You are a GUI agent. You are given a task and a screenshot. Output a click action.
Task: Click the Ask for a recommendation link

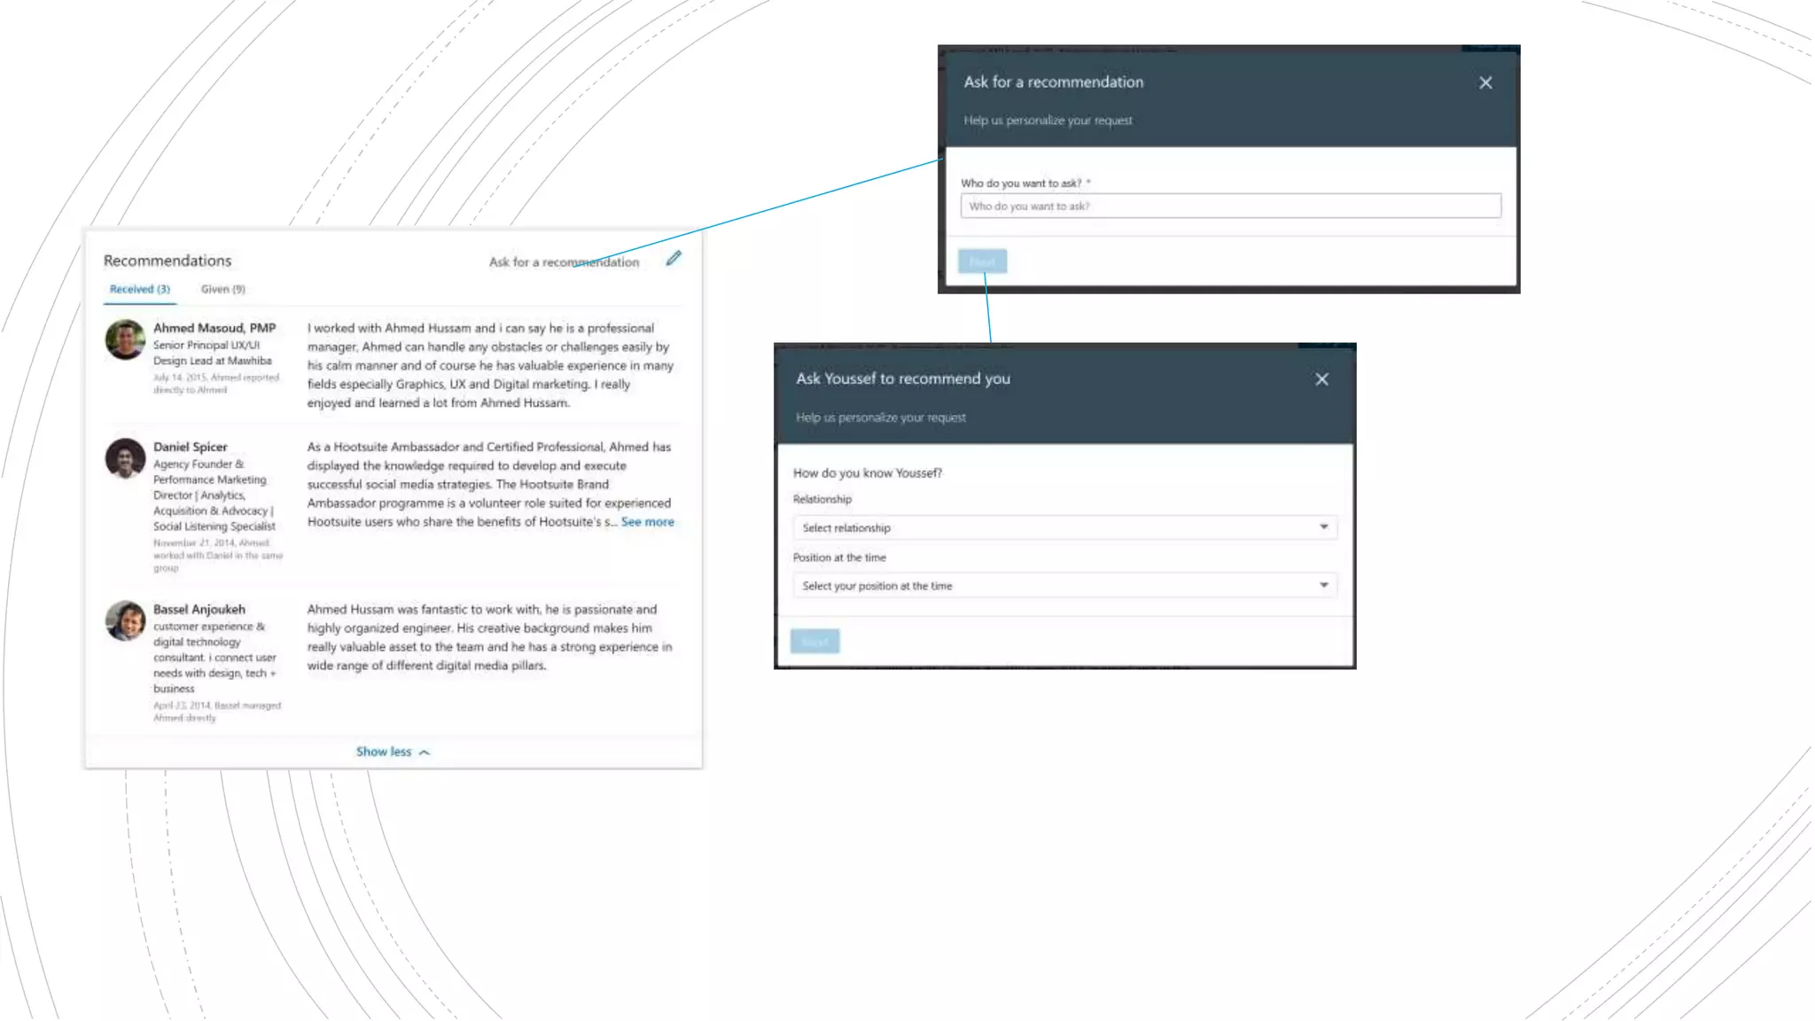click(x=564, y=262)
